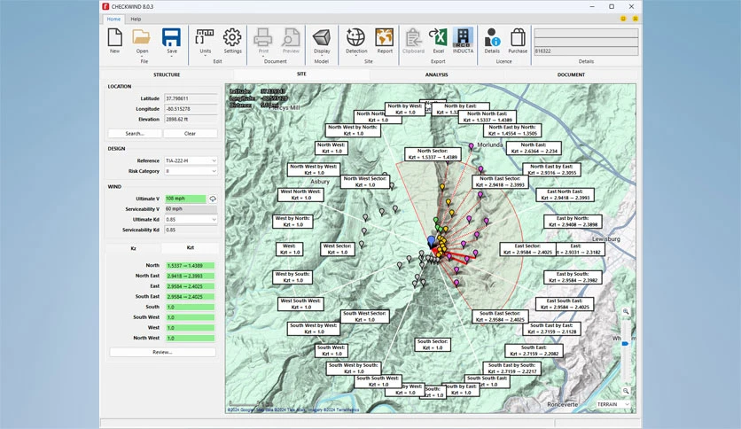Viewport: 741px width, 429px height.
Task: Open licence Details icon
Action: [491, 37]
